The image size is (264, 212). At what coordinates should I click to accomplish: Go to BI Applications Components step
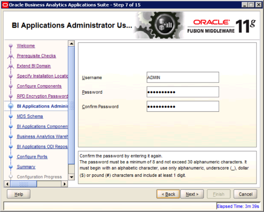[x=42, y=126]
